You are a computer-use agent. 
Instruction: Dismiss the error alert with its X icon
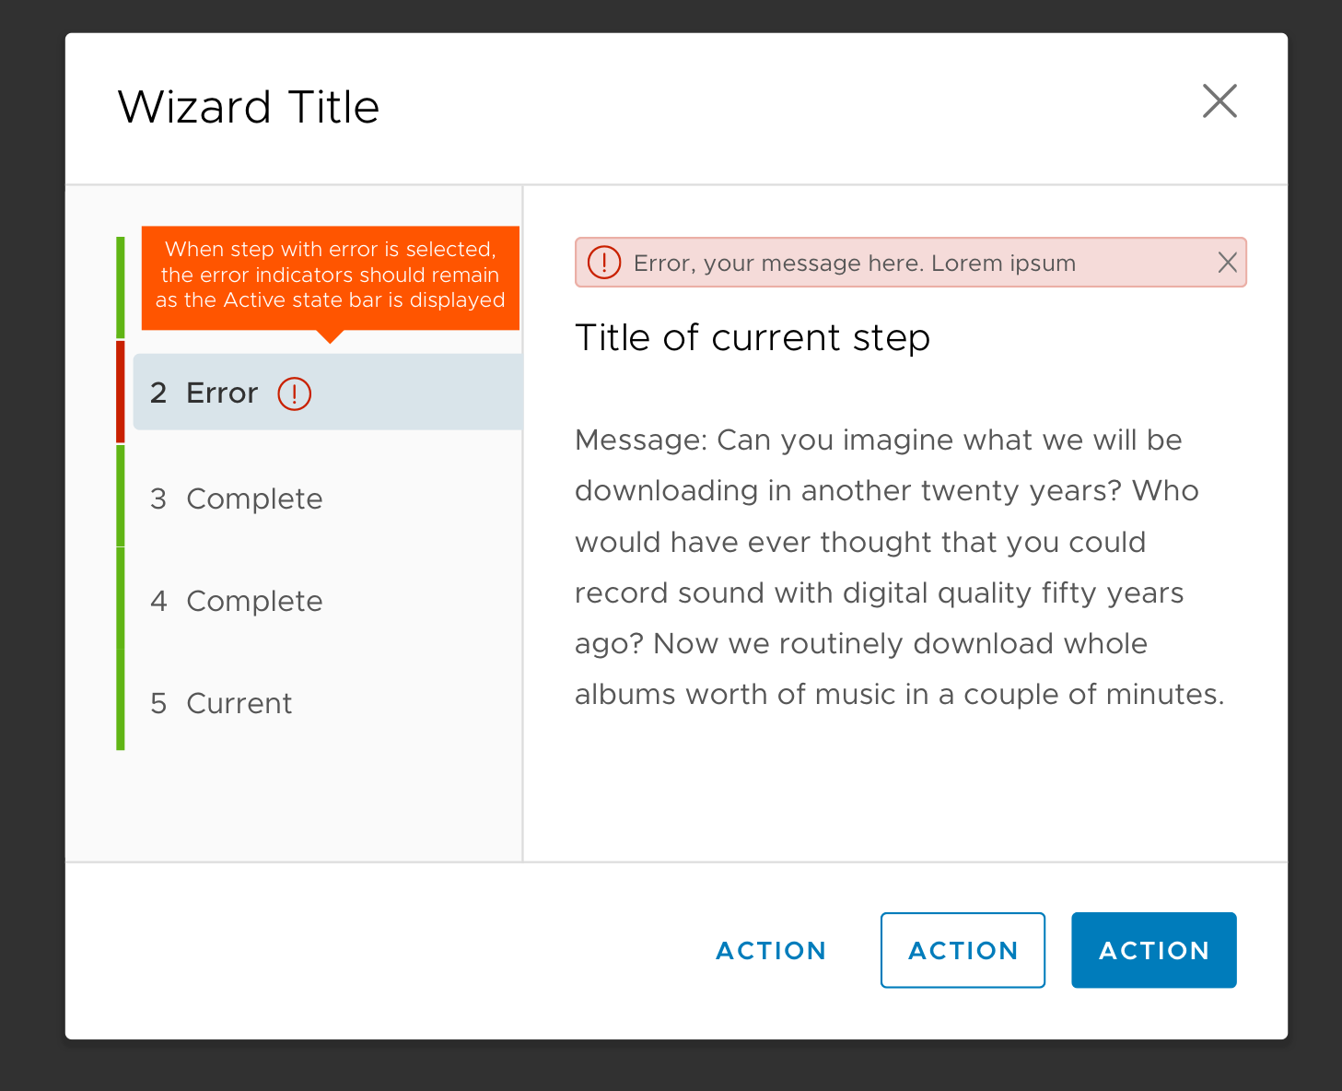coord(1227,263)
